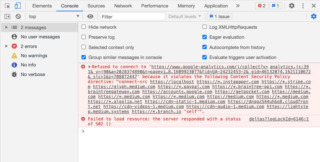This screenshot has width=320, height=162.
Task: Enable Log XMLHttpRequests checkbox
Action: [204, 27]
